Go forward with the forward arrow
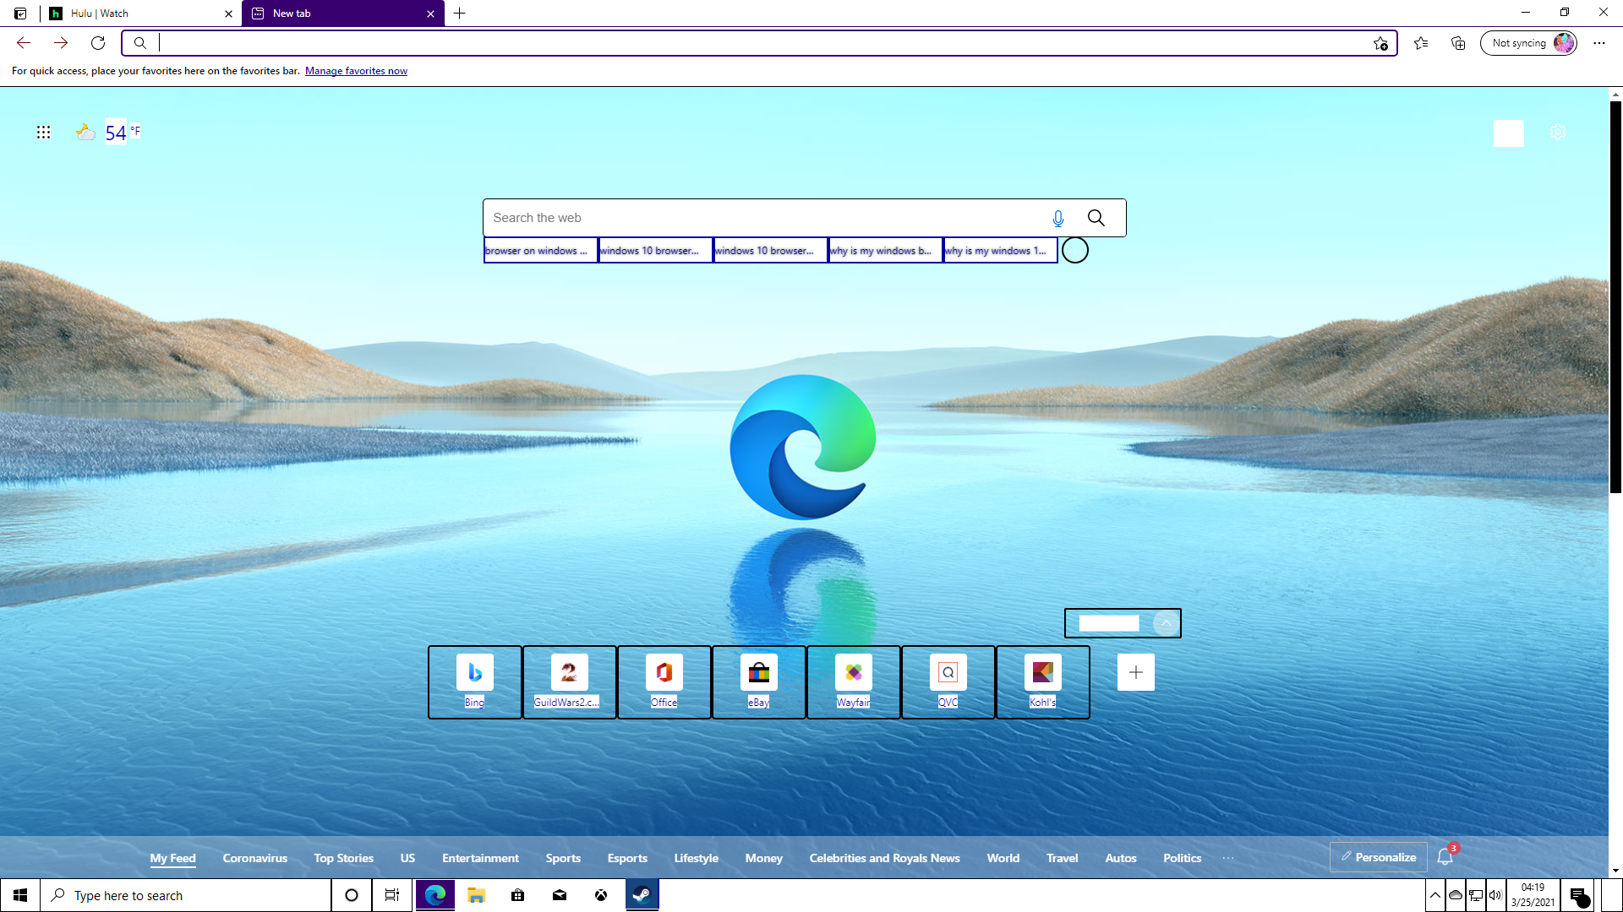 coord(61,43)
